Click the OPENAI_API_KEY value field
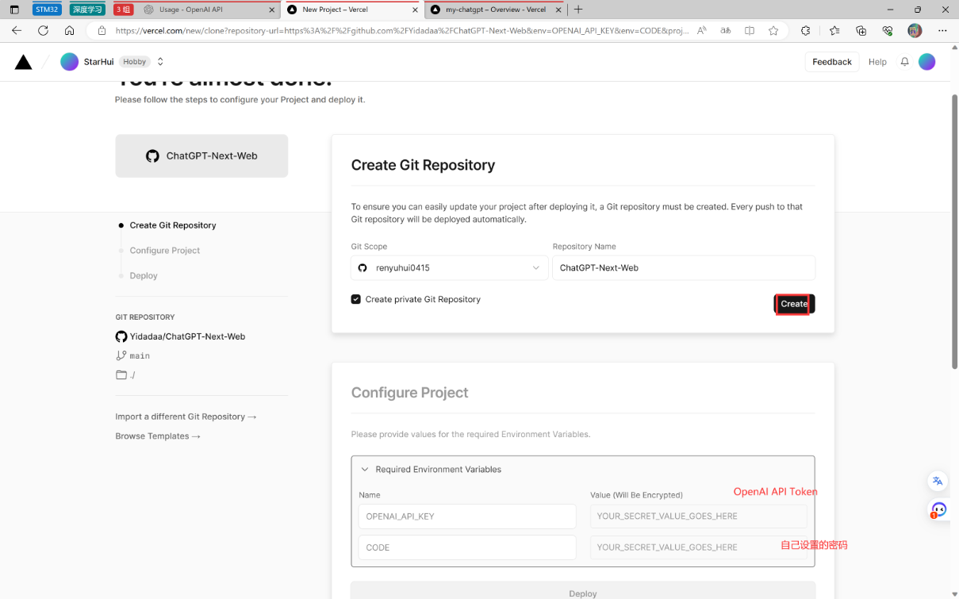Viewport: 959px width, 599px height. pyautogui.click(x=699, y=516)
